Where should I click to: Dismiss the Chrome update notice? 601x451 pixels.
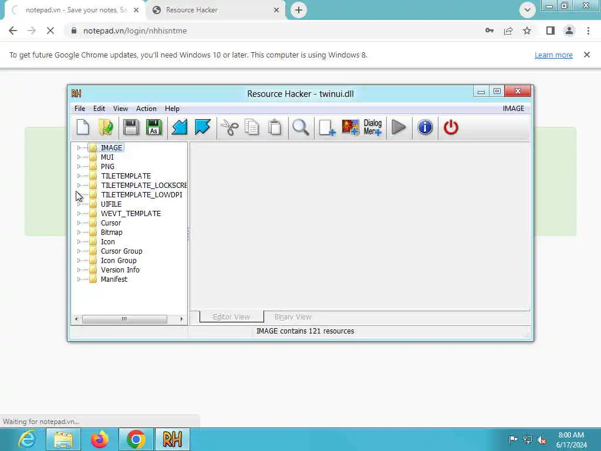(586, 55)
